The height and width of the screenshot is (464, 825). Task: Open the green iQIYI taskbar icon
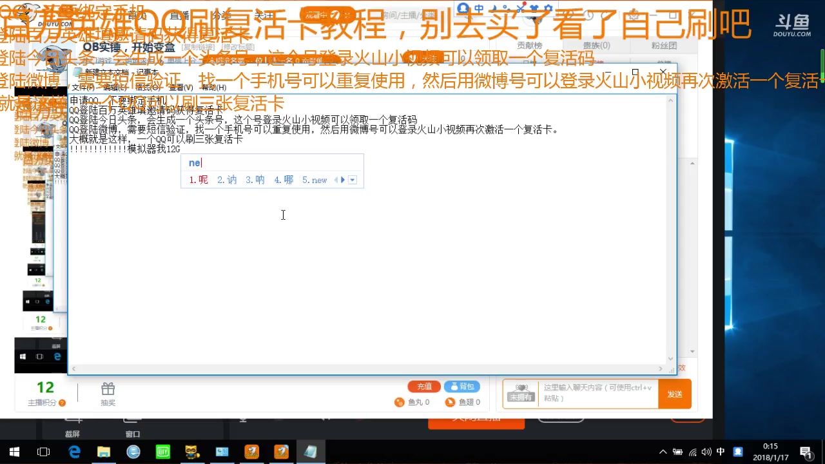tap(163, 452)
